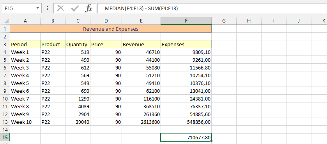Click the Enter checkmark formula bar icon
The image size is (327, 144).
pos(75,8)
